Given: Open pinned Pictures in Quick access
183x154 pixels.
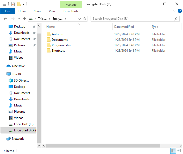Looking at the screenshot, I should [19, 45].
